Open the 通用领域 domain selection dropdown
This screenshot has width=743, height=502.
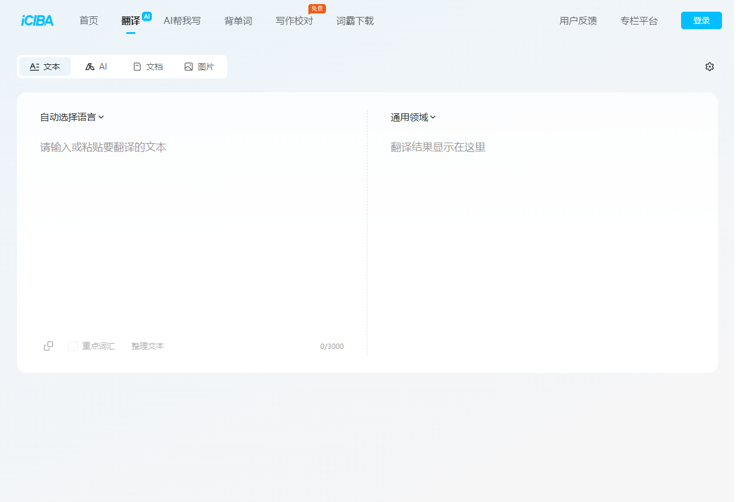pos(412,117)
